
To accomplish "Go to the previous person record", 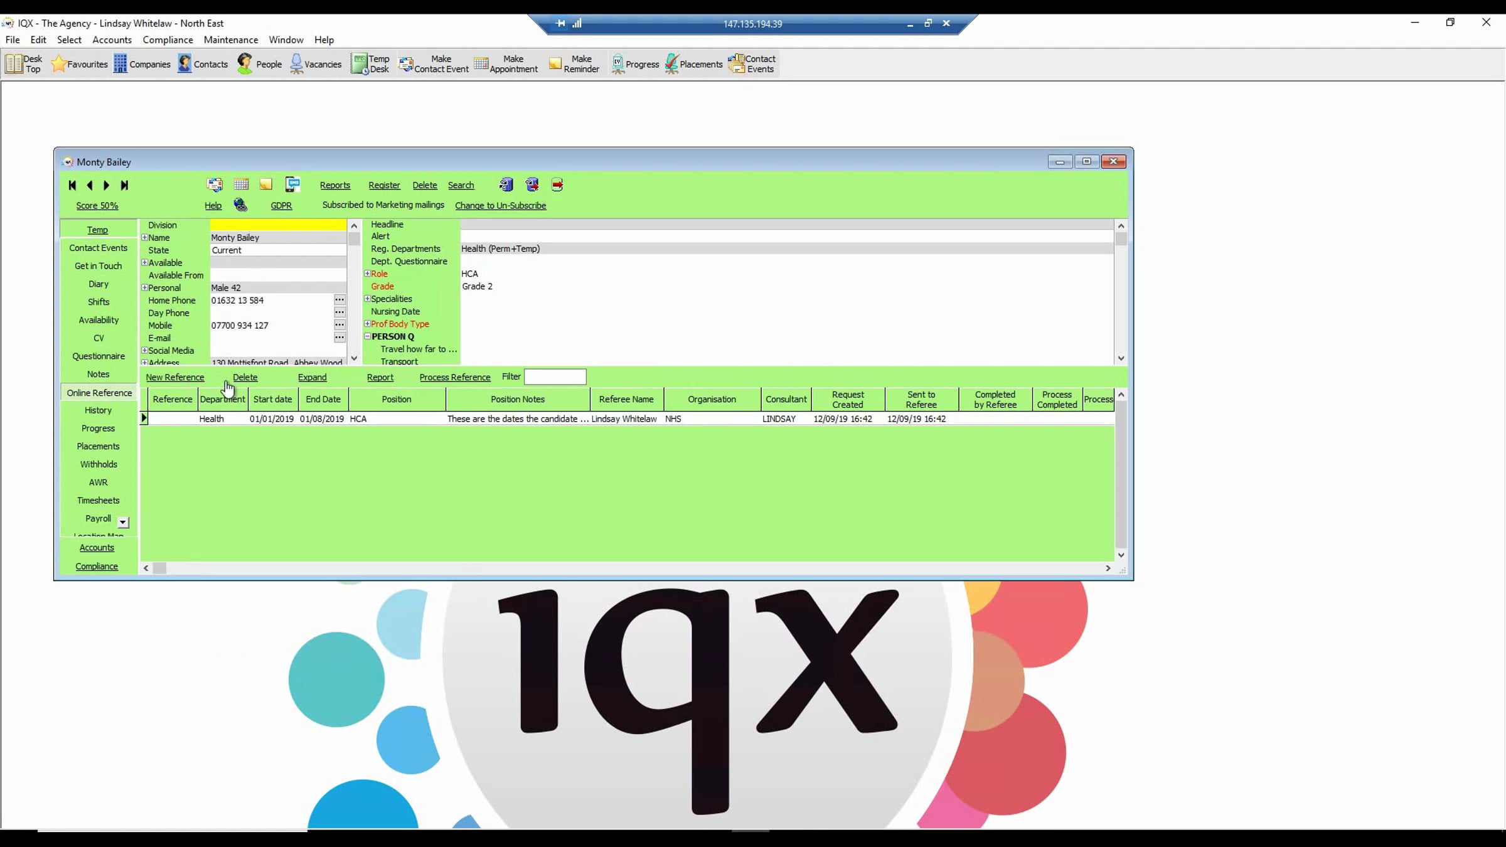I will [90, 185].
